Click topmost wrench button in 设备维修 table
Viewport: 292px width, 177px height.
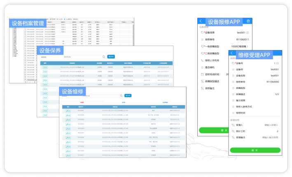(x=68, y=111)
